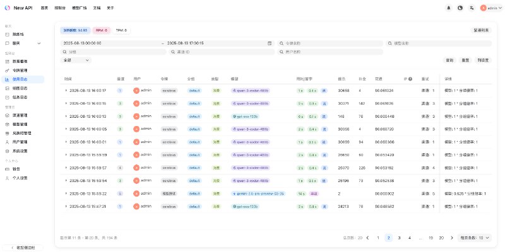Collapse the sidebar with 收起侧边栏

point(23,248)
